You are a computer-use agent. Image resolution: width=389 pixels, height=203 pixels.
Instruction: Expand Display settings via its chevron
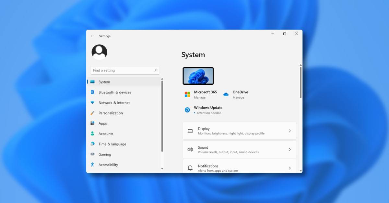pos(289,131)
